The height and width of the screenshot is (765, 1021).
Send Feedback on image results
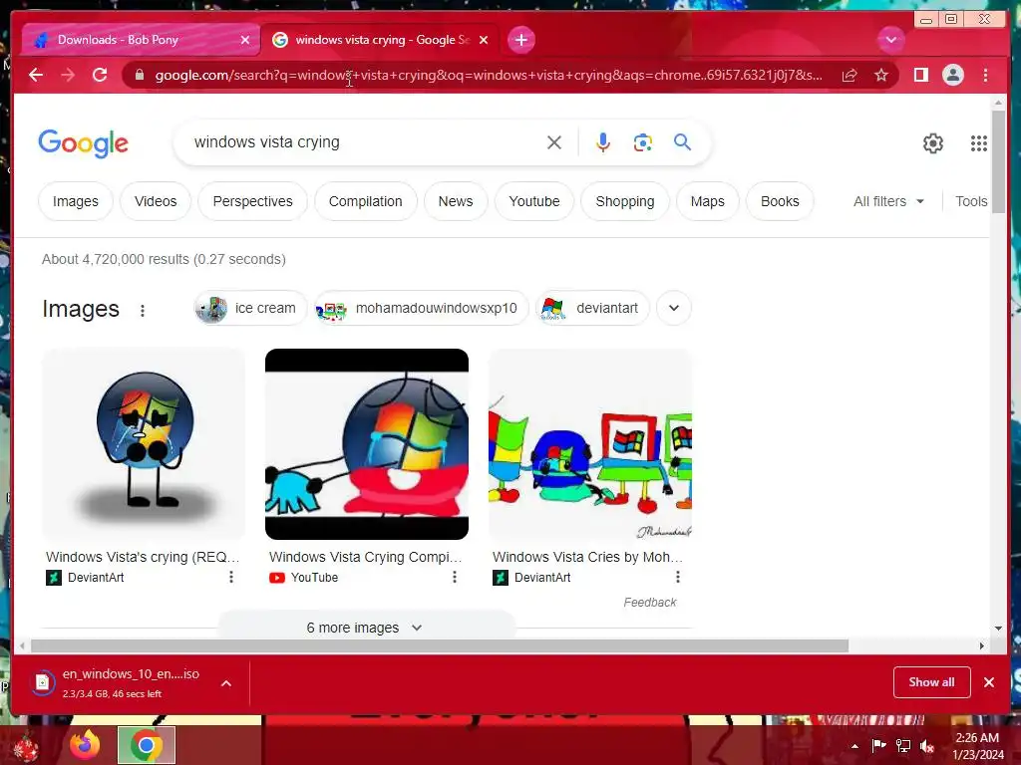click(650, 603)
